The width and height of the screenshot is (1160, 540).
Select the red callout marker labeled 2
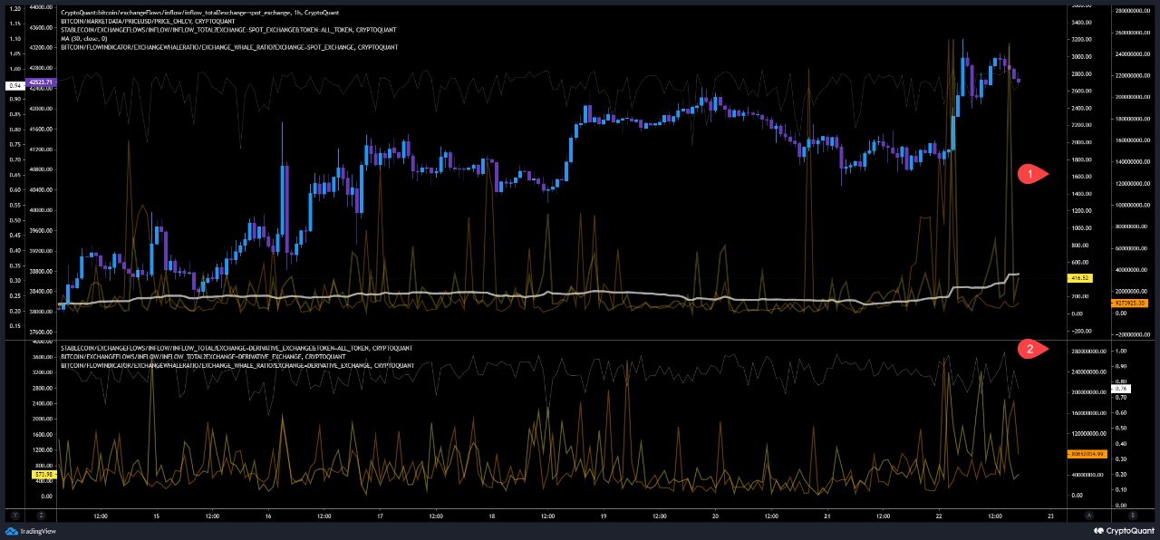1030,349
